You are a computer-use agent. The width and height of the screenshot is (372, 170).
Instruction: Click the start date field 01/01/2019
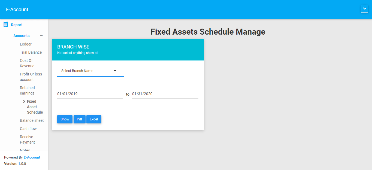90,94
